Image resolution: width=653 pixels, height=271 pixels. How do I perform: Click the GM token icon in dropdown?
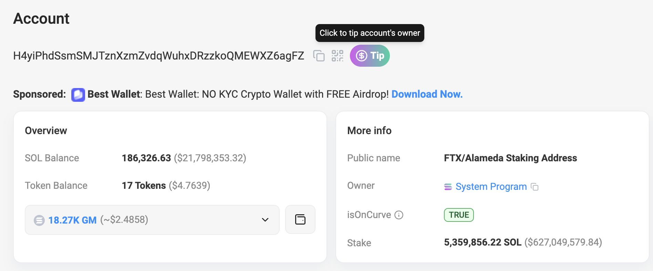pos(39,220)
